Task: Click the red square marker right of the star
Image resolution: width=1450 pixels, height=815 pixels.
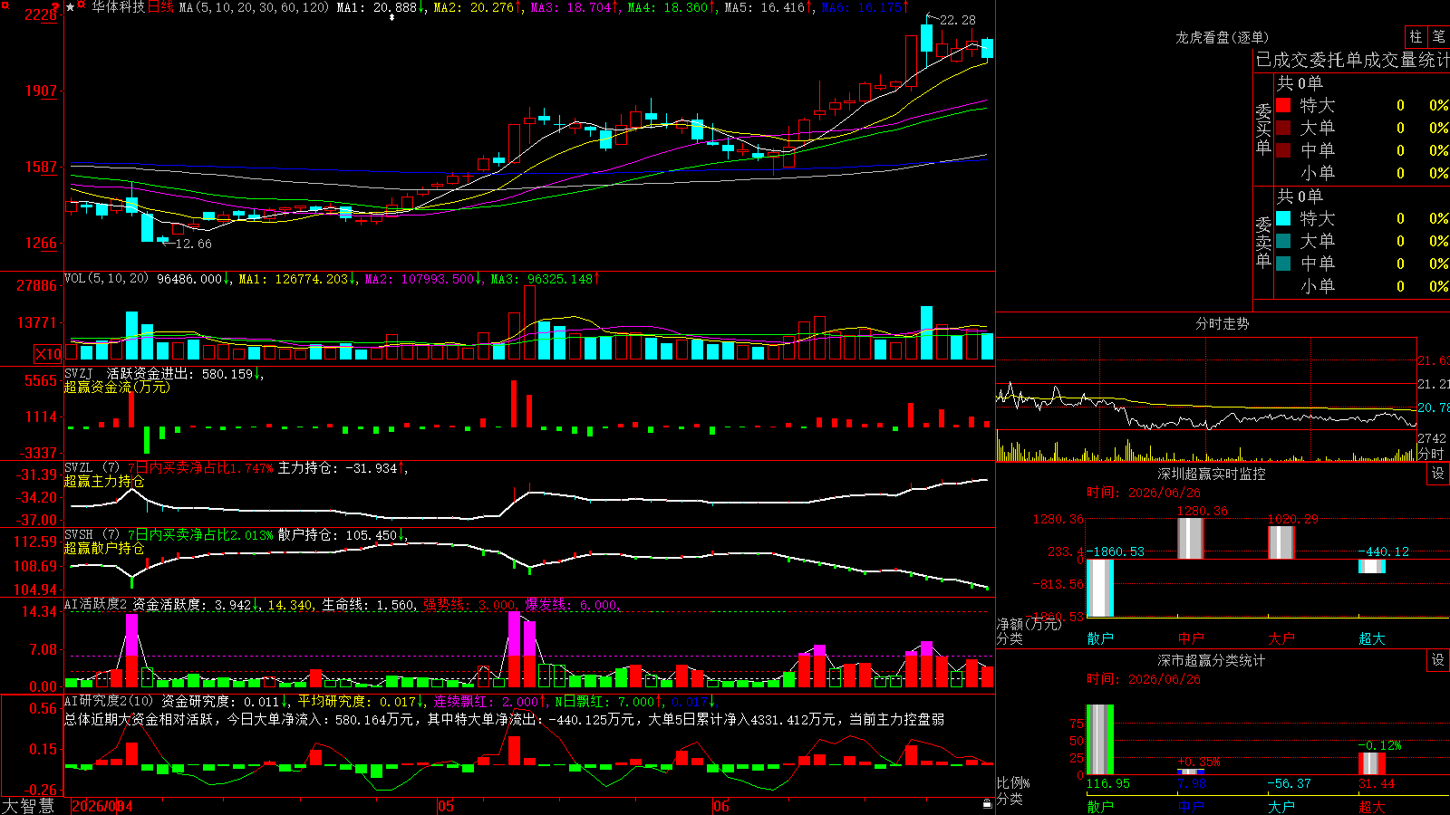Action: point(82,5)
